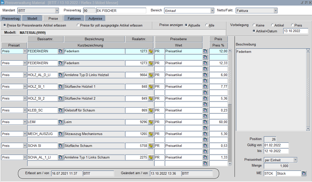Viewport: 312px width, 182px height.
Task: Open the ME Stück lookup icon
Action: (x=304, y=173)
